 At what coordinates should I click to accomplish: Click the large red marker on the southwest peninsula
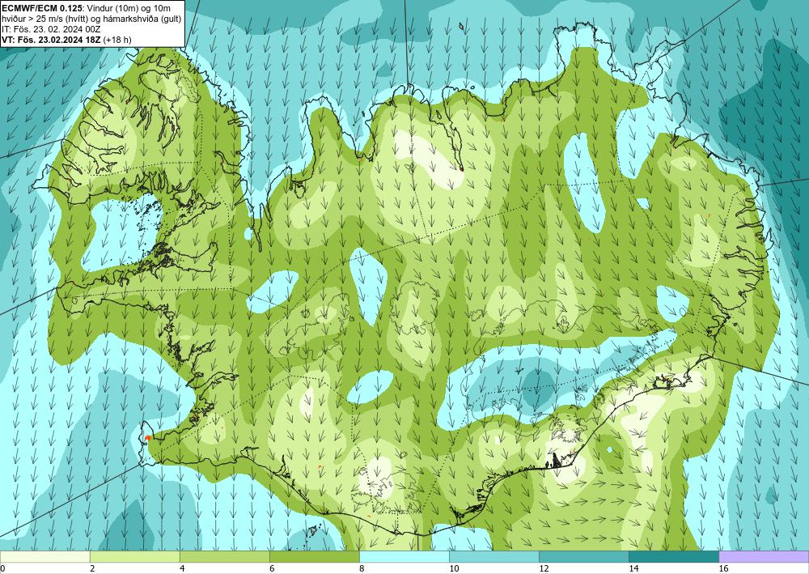(x=147, y=438)
